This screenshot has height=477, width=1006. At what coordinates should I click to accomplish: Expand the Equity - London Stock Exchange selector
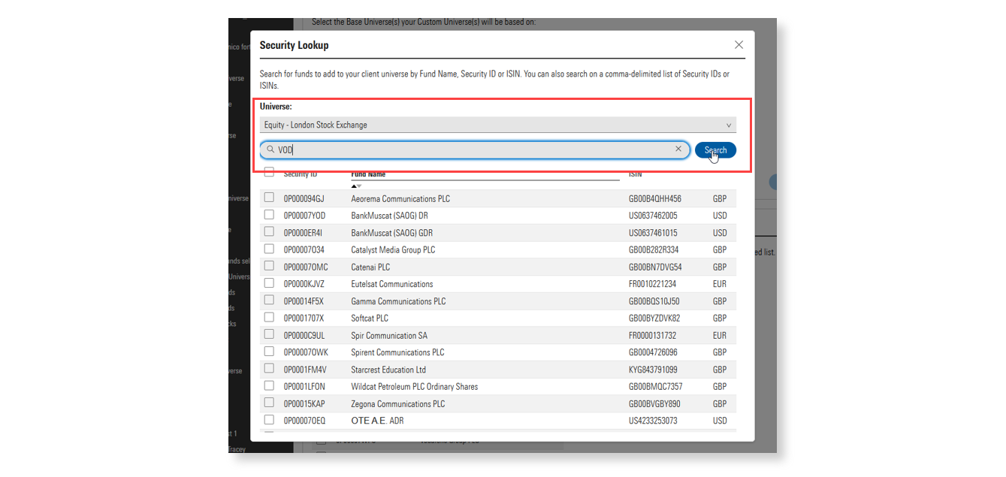point(497,125)
